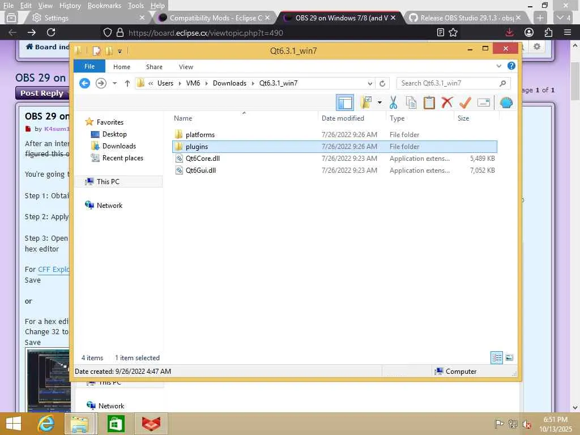This screenshot has height=435, width=580.
Task: Go back with the Explorer back arrow
Action: [x=85, y=83]
